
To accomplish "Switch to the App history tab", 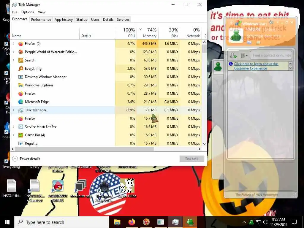I will tap(64, 20).
